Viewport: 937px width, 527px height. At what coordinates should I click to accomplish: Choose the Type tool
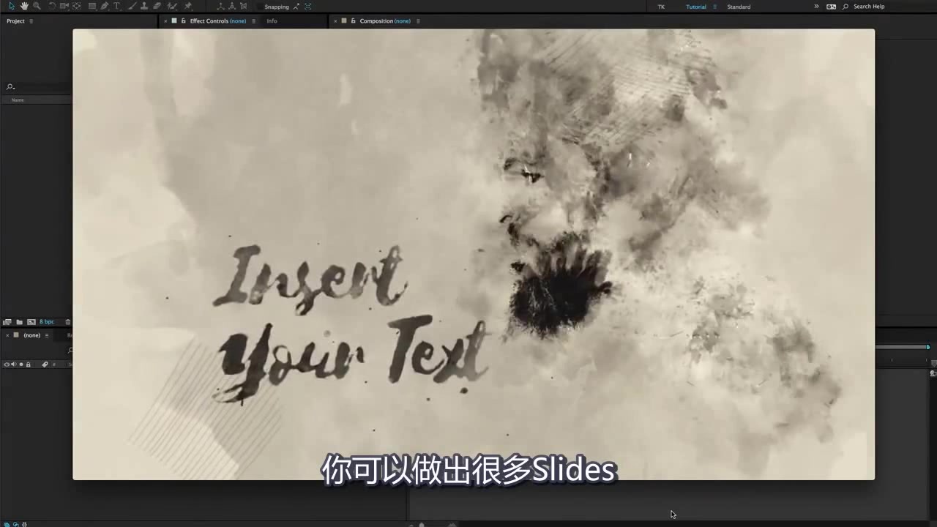point(116,7)
